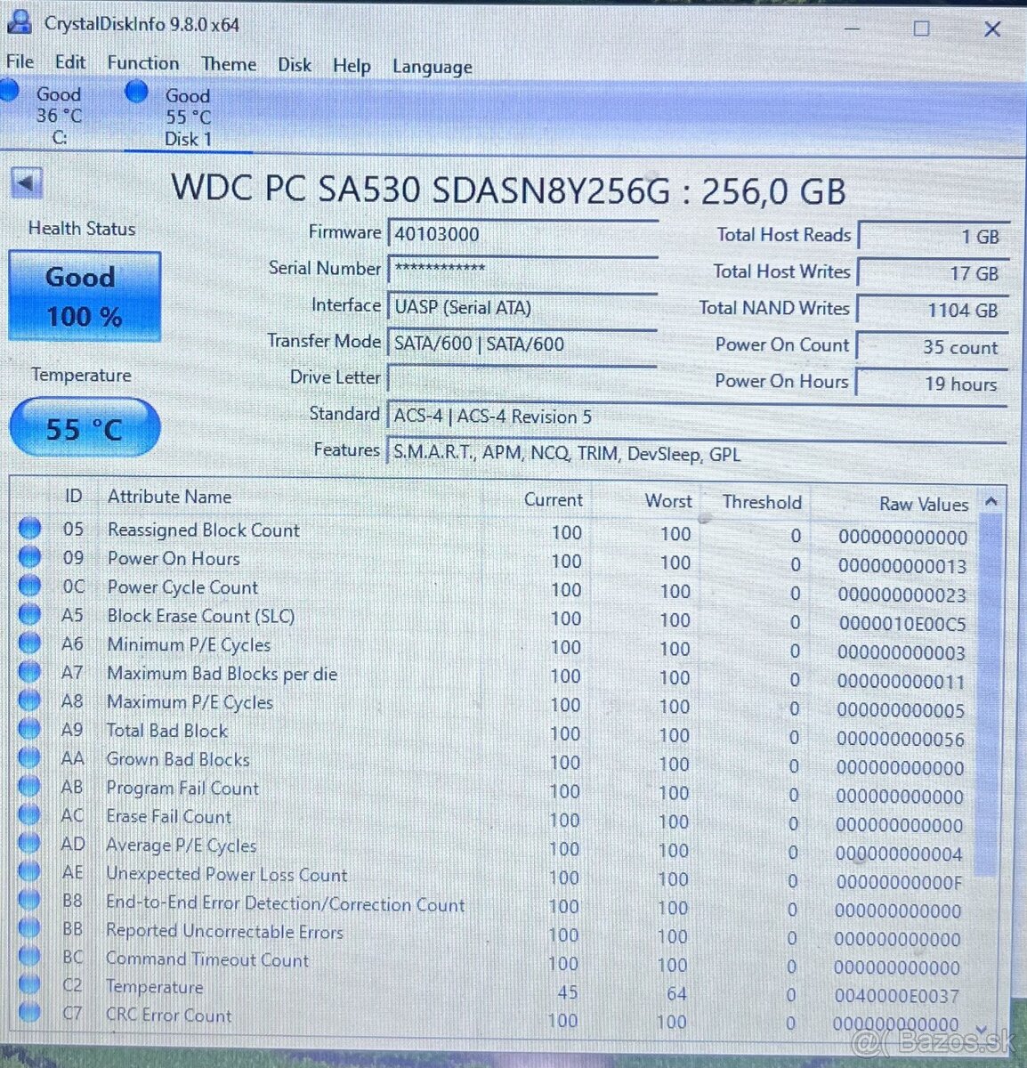Click the status dot for Block Erase Count

click(x=30, y=614)
